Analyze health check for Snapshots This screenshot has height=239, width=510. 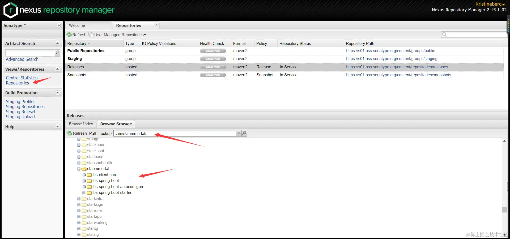click(x=213, y=75)
